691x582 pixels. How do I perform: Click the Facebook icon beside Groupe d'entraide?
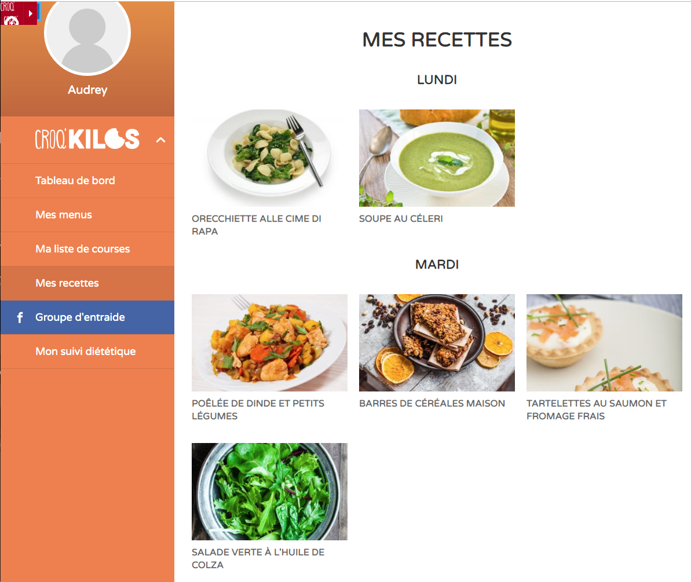[x=20, y=317]
